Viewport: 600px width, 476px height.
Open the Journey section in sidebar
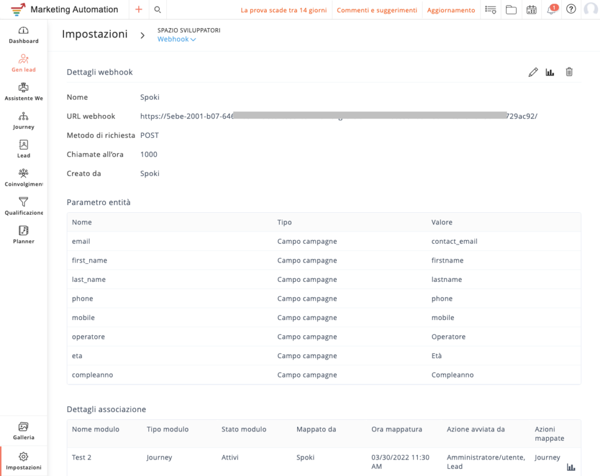(23, 121)
